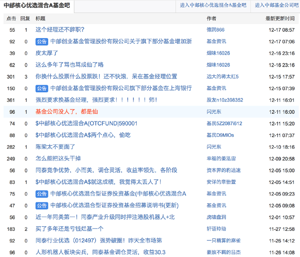The image size is (300, 257).
Task: Click the 点击 column header
Action: pyautogui.click(x=11, y=18)
